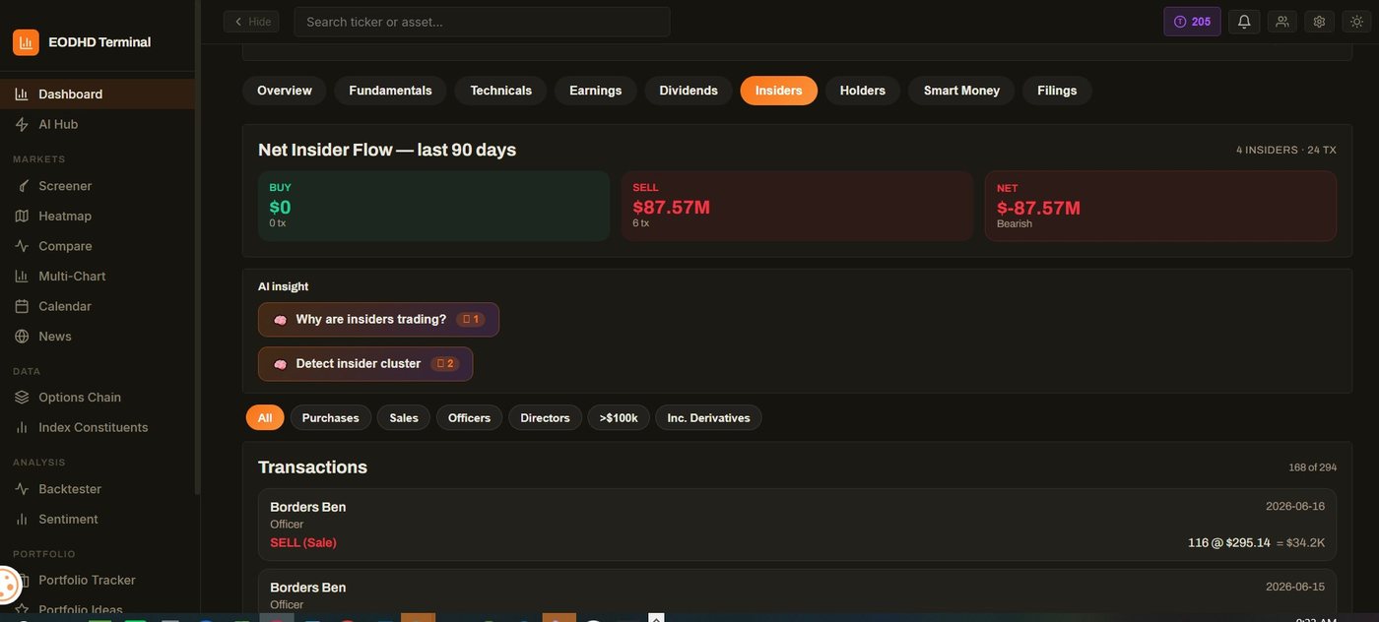This screenshot has width=1379, height=622.
Task: Toggle light theme sun icon
Action: [1356, 22]
